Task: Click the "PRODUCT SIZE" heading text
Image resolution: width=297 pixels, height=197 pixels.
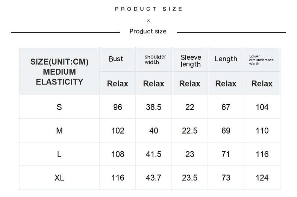Action: tap(148, 9)
